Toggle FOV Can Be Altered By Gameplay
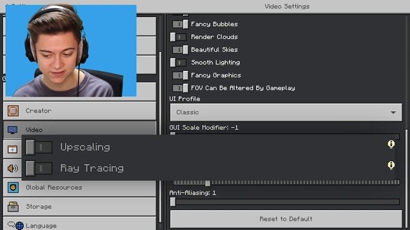410x230 pixels. [x=180, y=88]
